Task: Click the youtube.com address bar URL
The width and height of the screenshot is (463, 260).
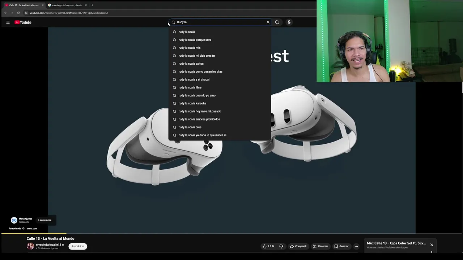Action: [x=69, y=13]
